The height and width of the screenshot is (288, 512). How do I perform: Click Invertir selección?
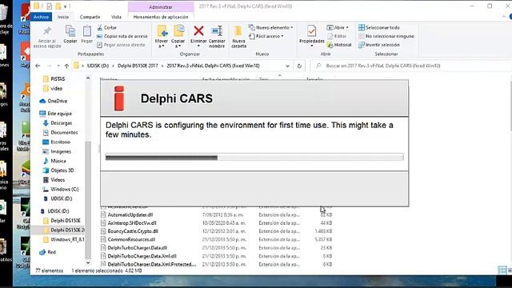click(379, 45)
